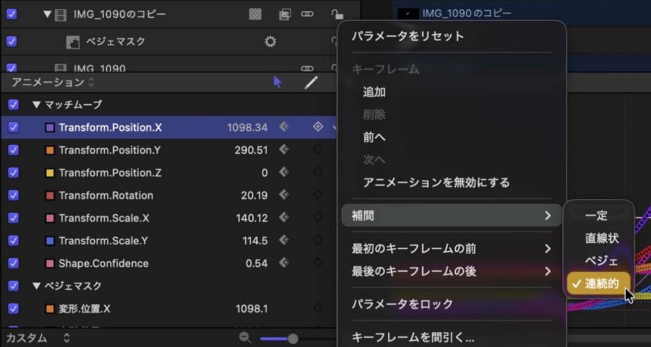
Task: Toggle the Shape.Confidence checkbox
Action: 13,263
